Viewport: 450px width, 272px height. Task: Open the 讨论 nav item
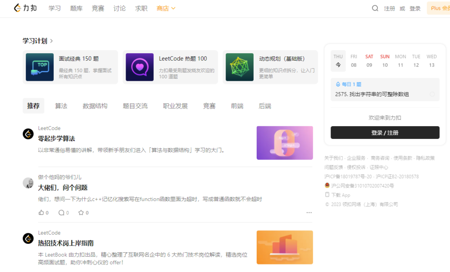(x=120, y=8)
